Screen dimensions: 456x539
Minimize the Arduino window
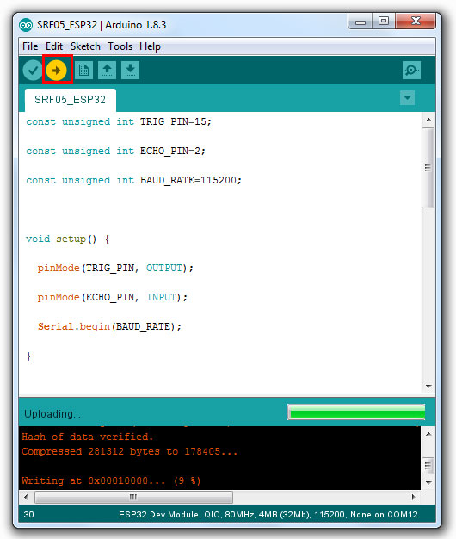360,22
